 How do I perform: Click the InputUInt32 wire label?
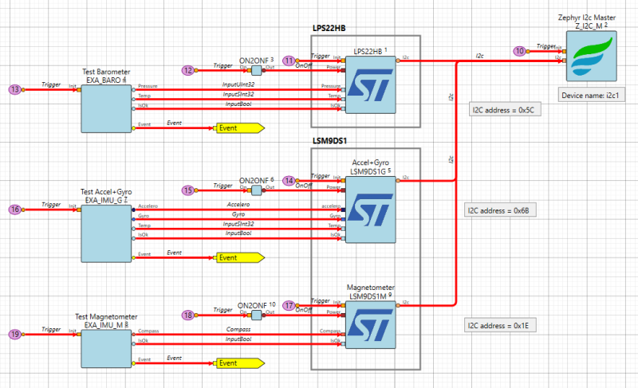pyautogui.click(x=238, y=84)
